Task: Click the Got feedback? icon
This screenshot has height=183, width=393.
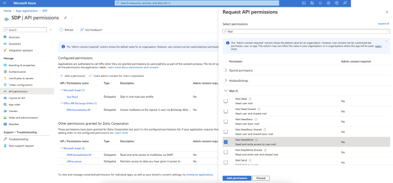Action: (82, 30)
